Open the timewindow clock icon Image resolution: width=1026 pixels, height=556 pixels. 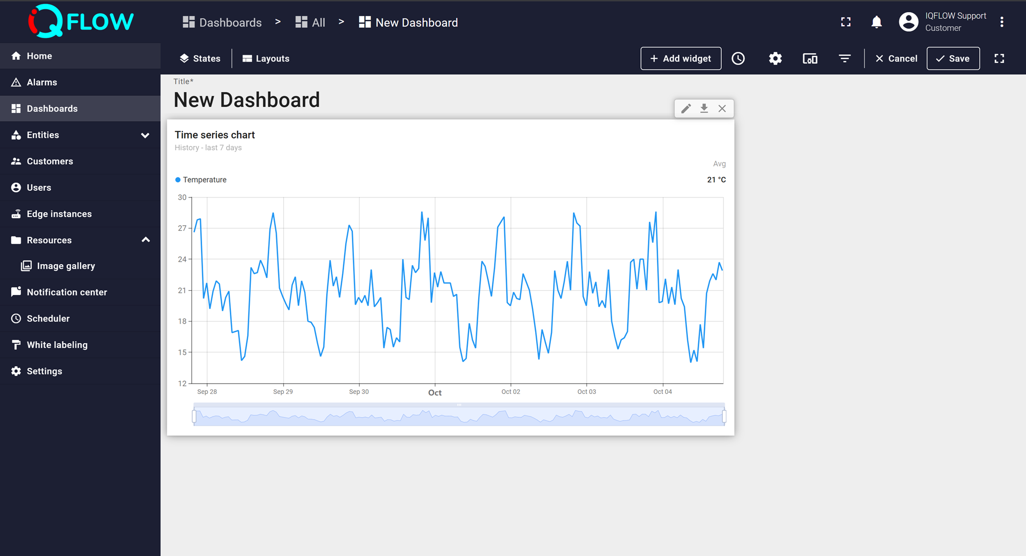pos(738,58)
